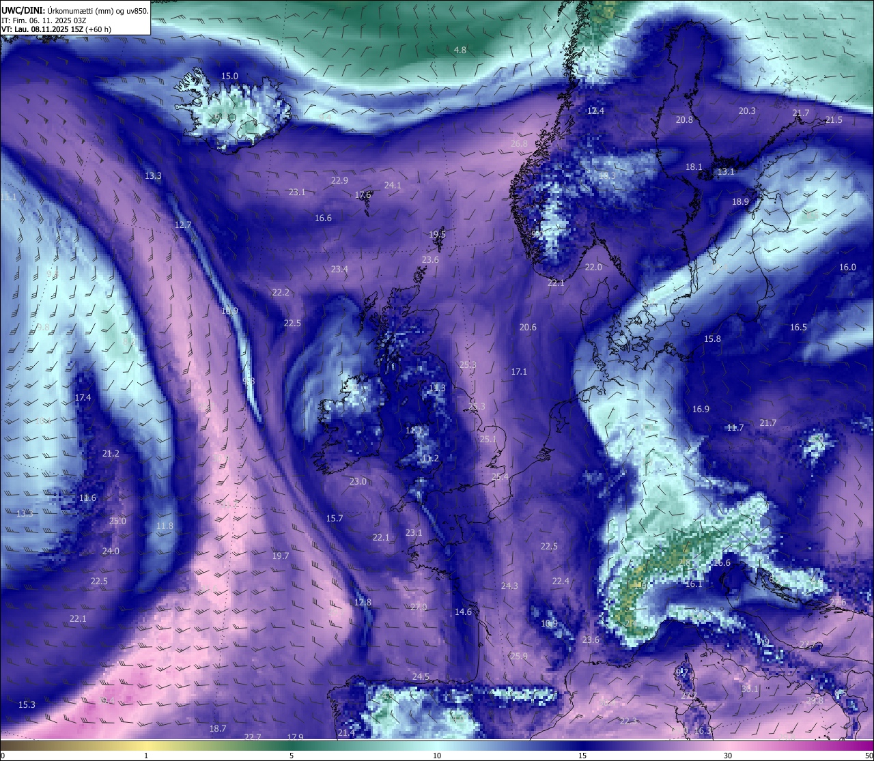This screenshot has height=761, width=874.
Task: Click the 15 tick on the color scale
Action: point(582,756)
